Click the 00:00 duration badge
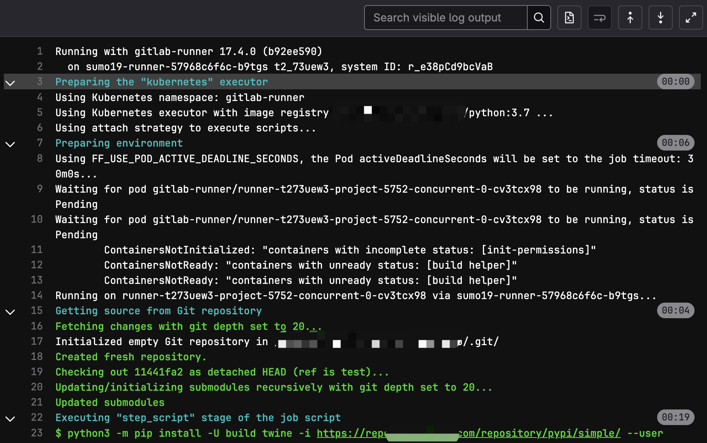The image size is (707, 443). tap(675, 82)
